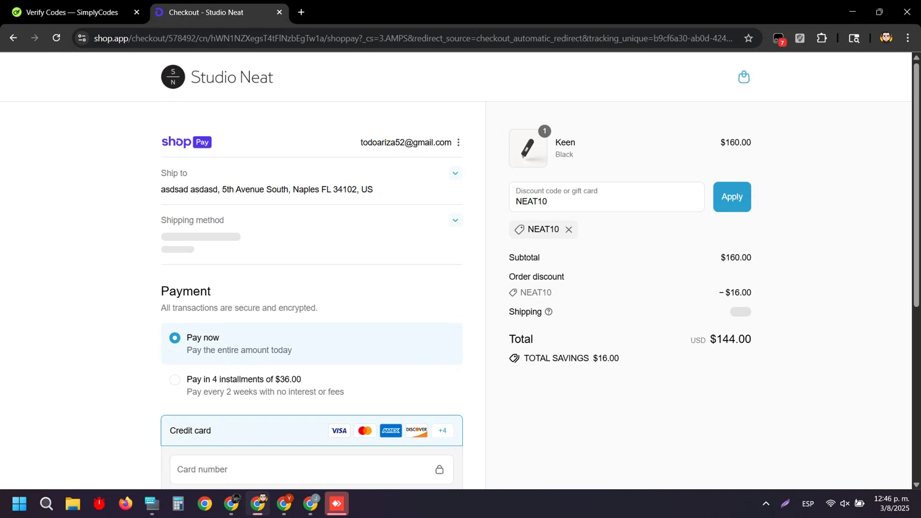The image size is (921, 518).
Task: Click the Studio Neat SN logo
Action: tap(173, 77)
